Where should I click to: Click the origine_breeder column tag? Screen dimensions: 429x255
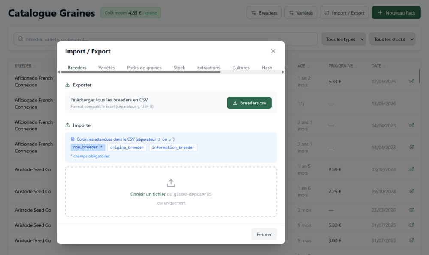(127, 148)
